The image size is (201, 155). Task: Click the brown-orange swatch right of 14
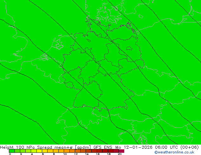[88, 151]
